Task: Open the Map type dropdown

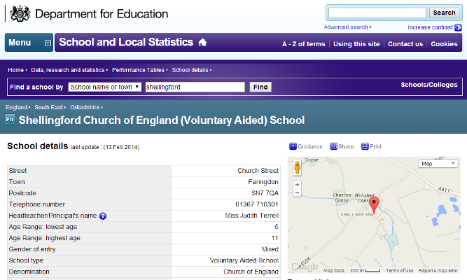Action: click(438, 164)
